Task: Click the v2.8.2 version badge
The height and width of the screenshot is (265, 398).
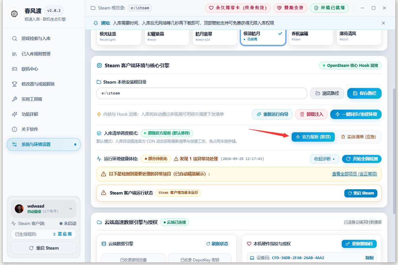Action: click(x=54, y=10)
